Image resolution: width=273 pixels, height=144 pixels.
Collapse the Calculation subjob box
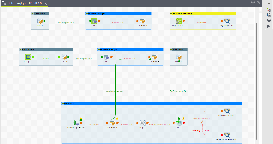(32, 13)
